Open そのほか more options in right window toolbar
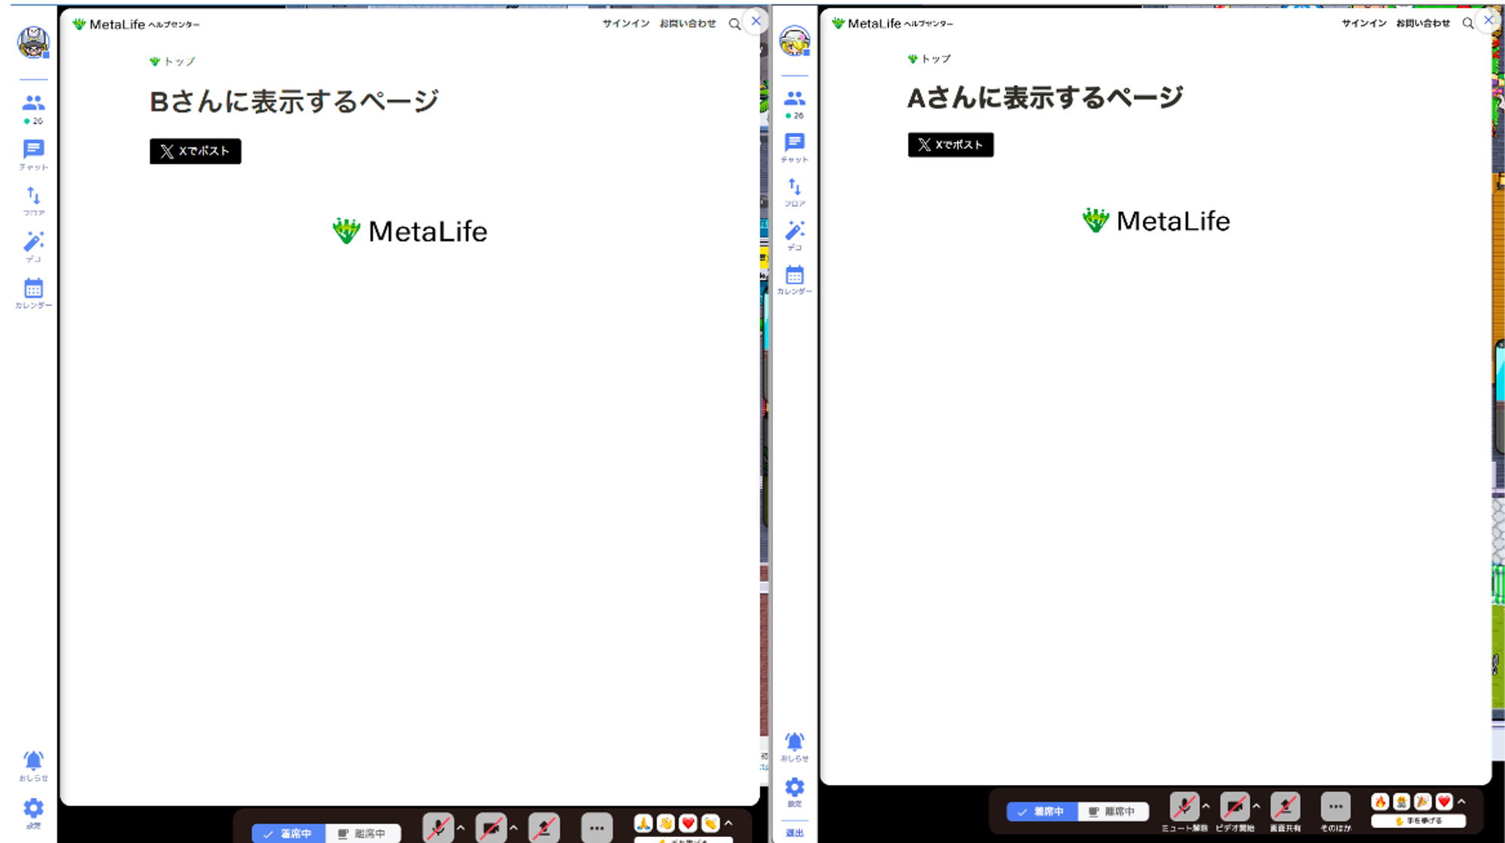The image size is (1505, 843). coord(1336,811)
